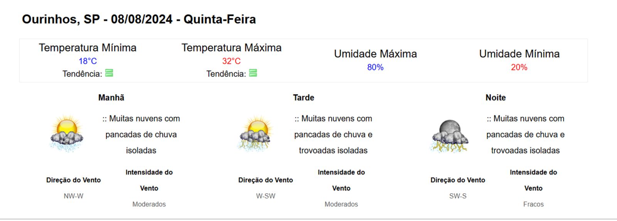Click the Fracos wind intensity value
This screenshot has height=221, width=617.
tap(533, 204)
